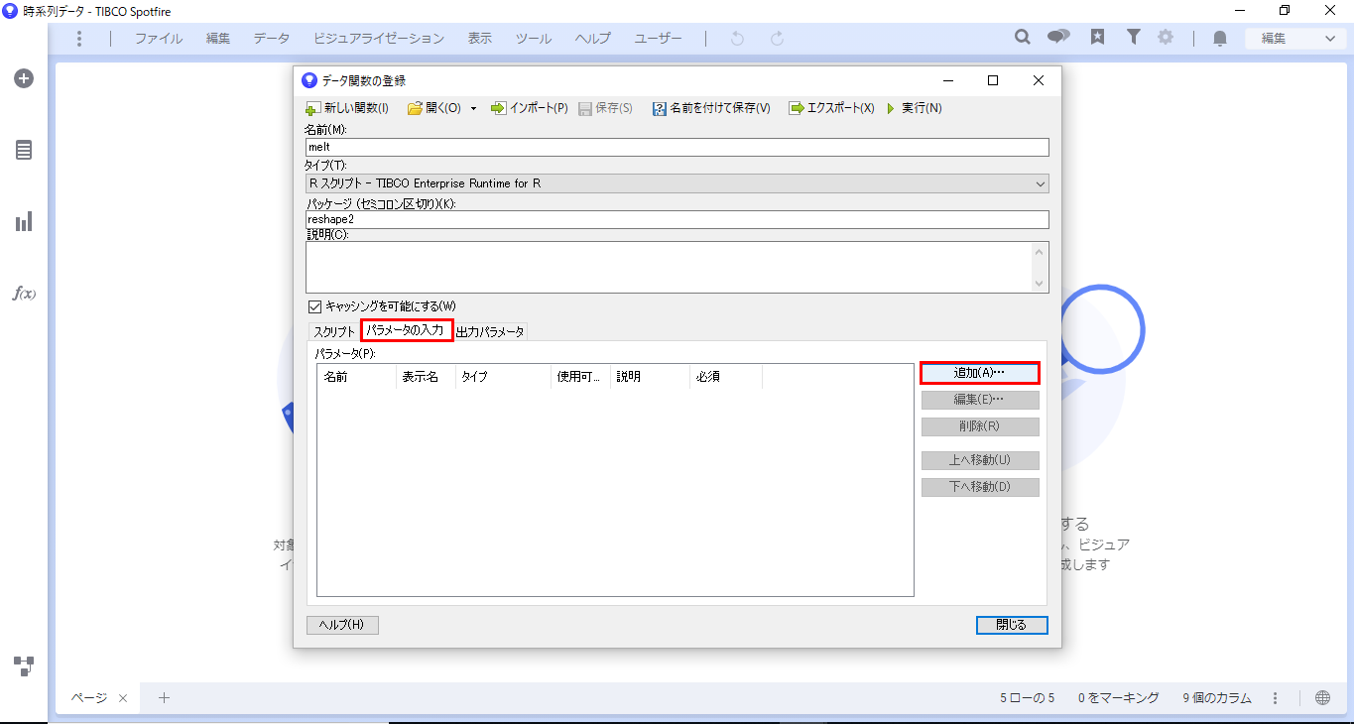Click the 説明 column header in parameter list

pos(650,377)
